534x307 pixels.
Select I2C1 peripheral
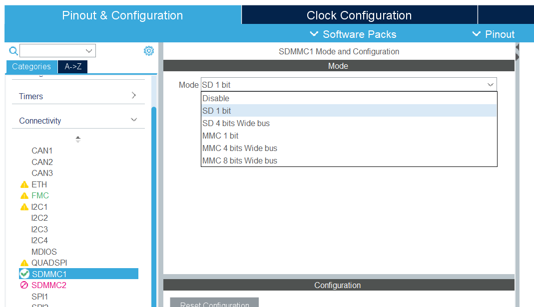coord(39,207)
